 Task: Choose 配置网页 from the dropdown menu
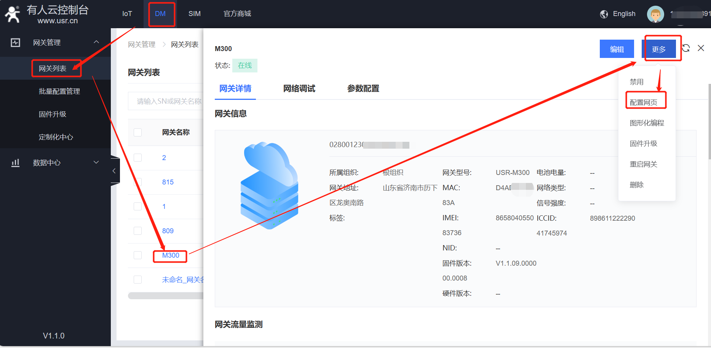(644, 103)
